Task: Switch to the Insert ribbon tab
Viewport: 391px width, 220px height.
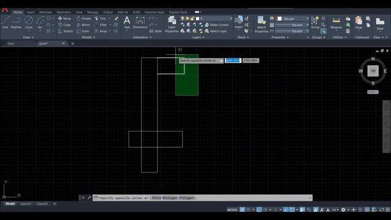Action: click(31, 12)
